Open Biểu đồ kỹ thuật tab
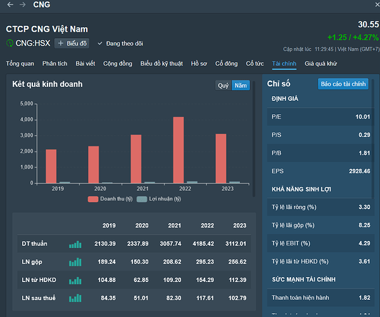Viewport: 380px width, 317px height. pyautogui.click(x=161, y=63)
